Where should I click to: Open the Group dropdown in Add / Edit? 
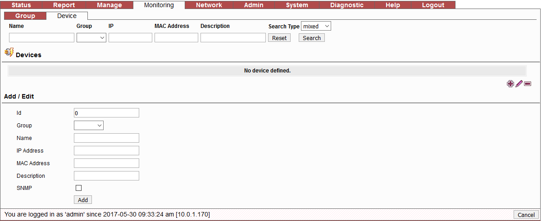coord(89,126)
